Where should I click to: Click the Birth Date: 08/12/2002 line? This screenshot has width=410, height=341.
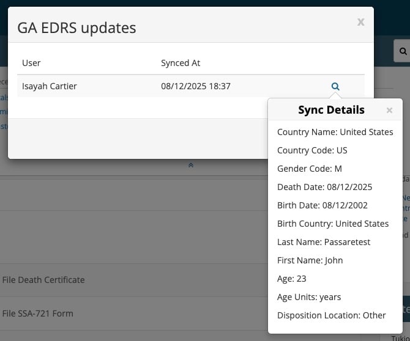(x=322, y=205)
